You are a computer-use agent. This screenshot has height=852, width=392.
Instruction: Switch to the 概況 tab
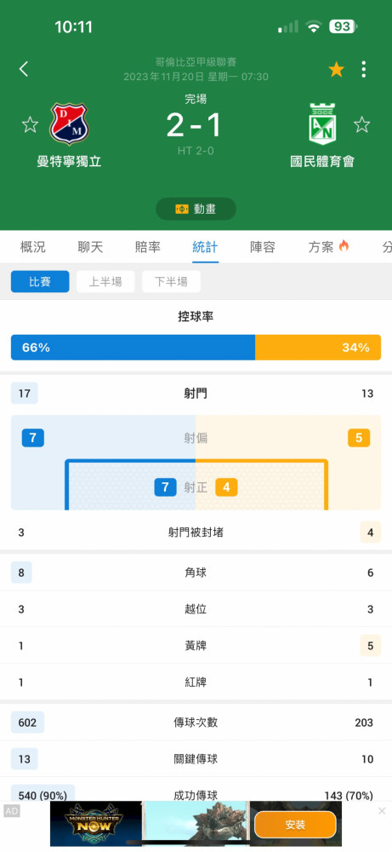33,247
